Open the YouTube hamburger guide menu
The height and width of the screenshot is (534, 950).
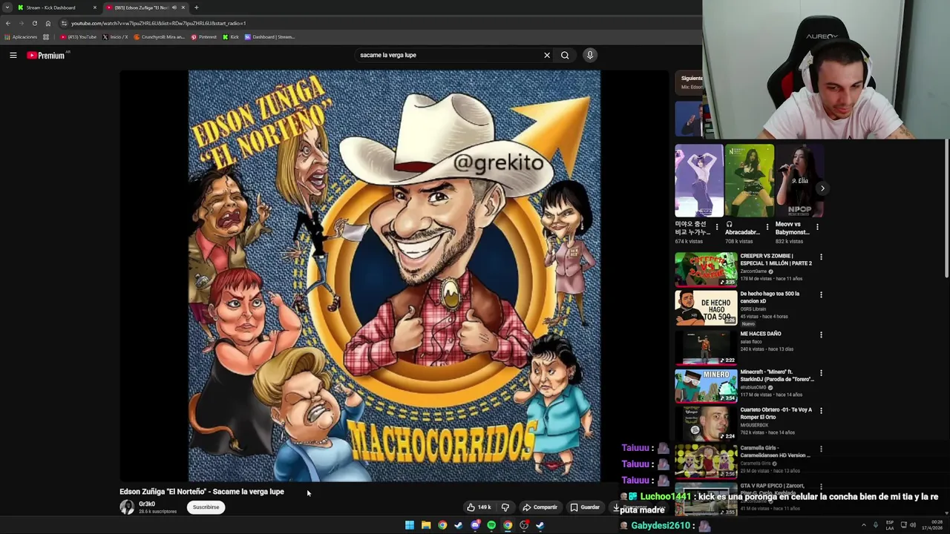(13, 55)
